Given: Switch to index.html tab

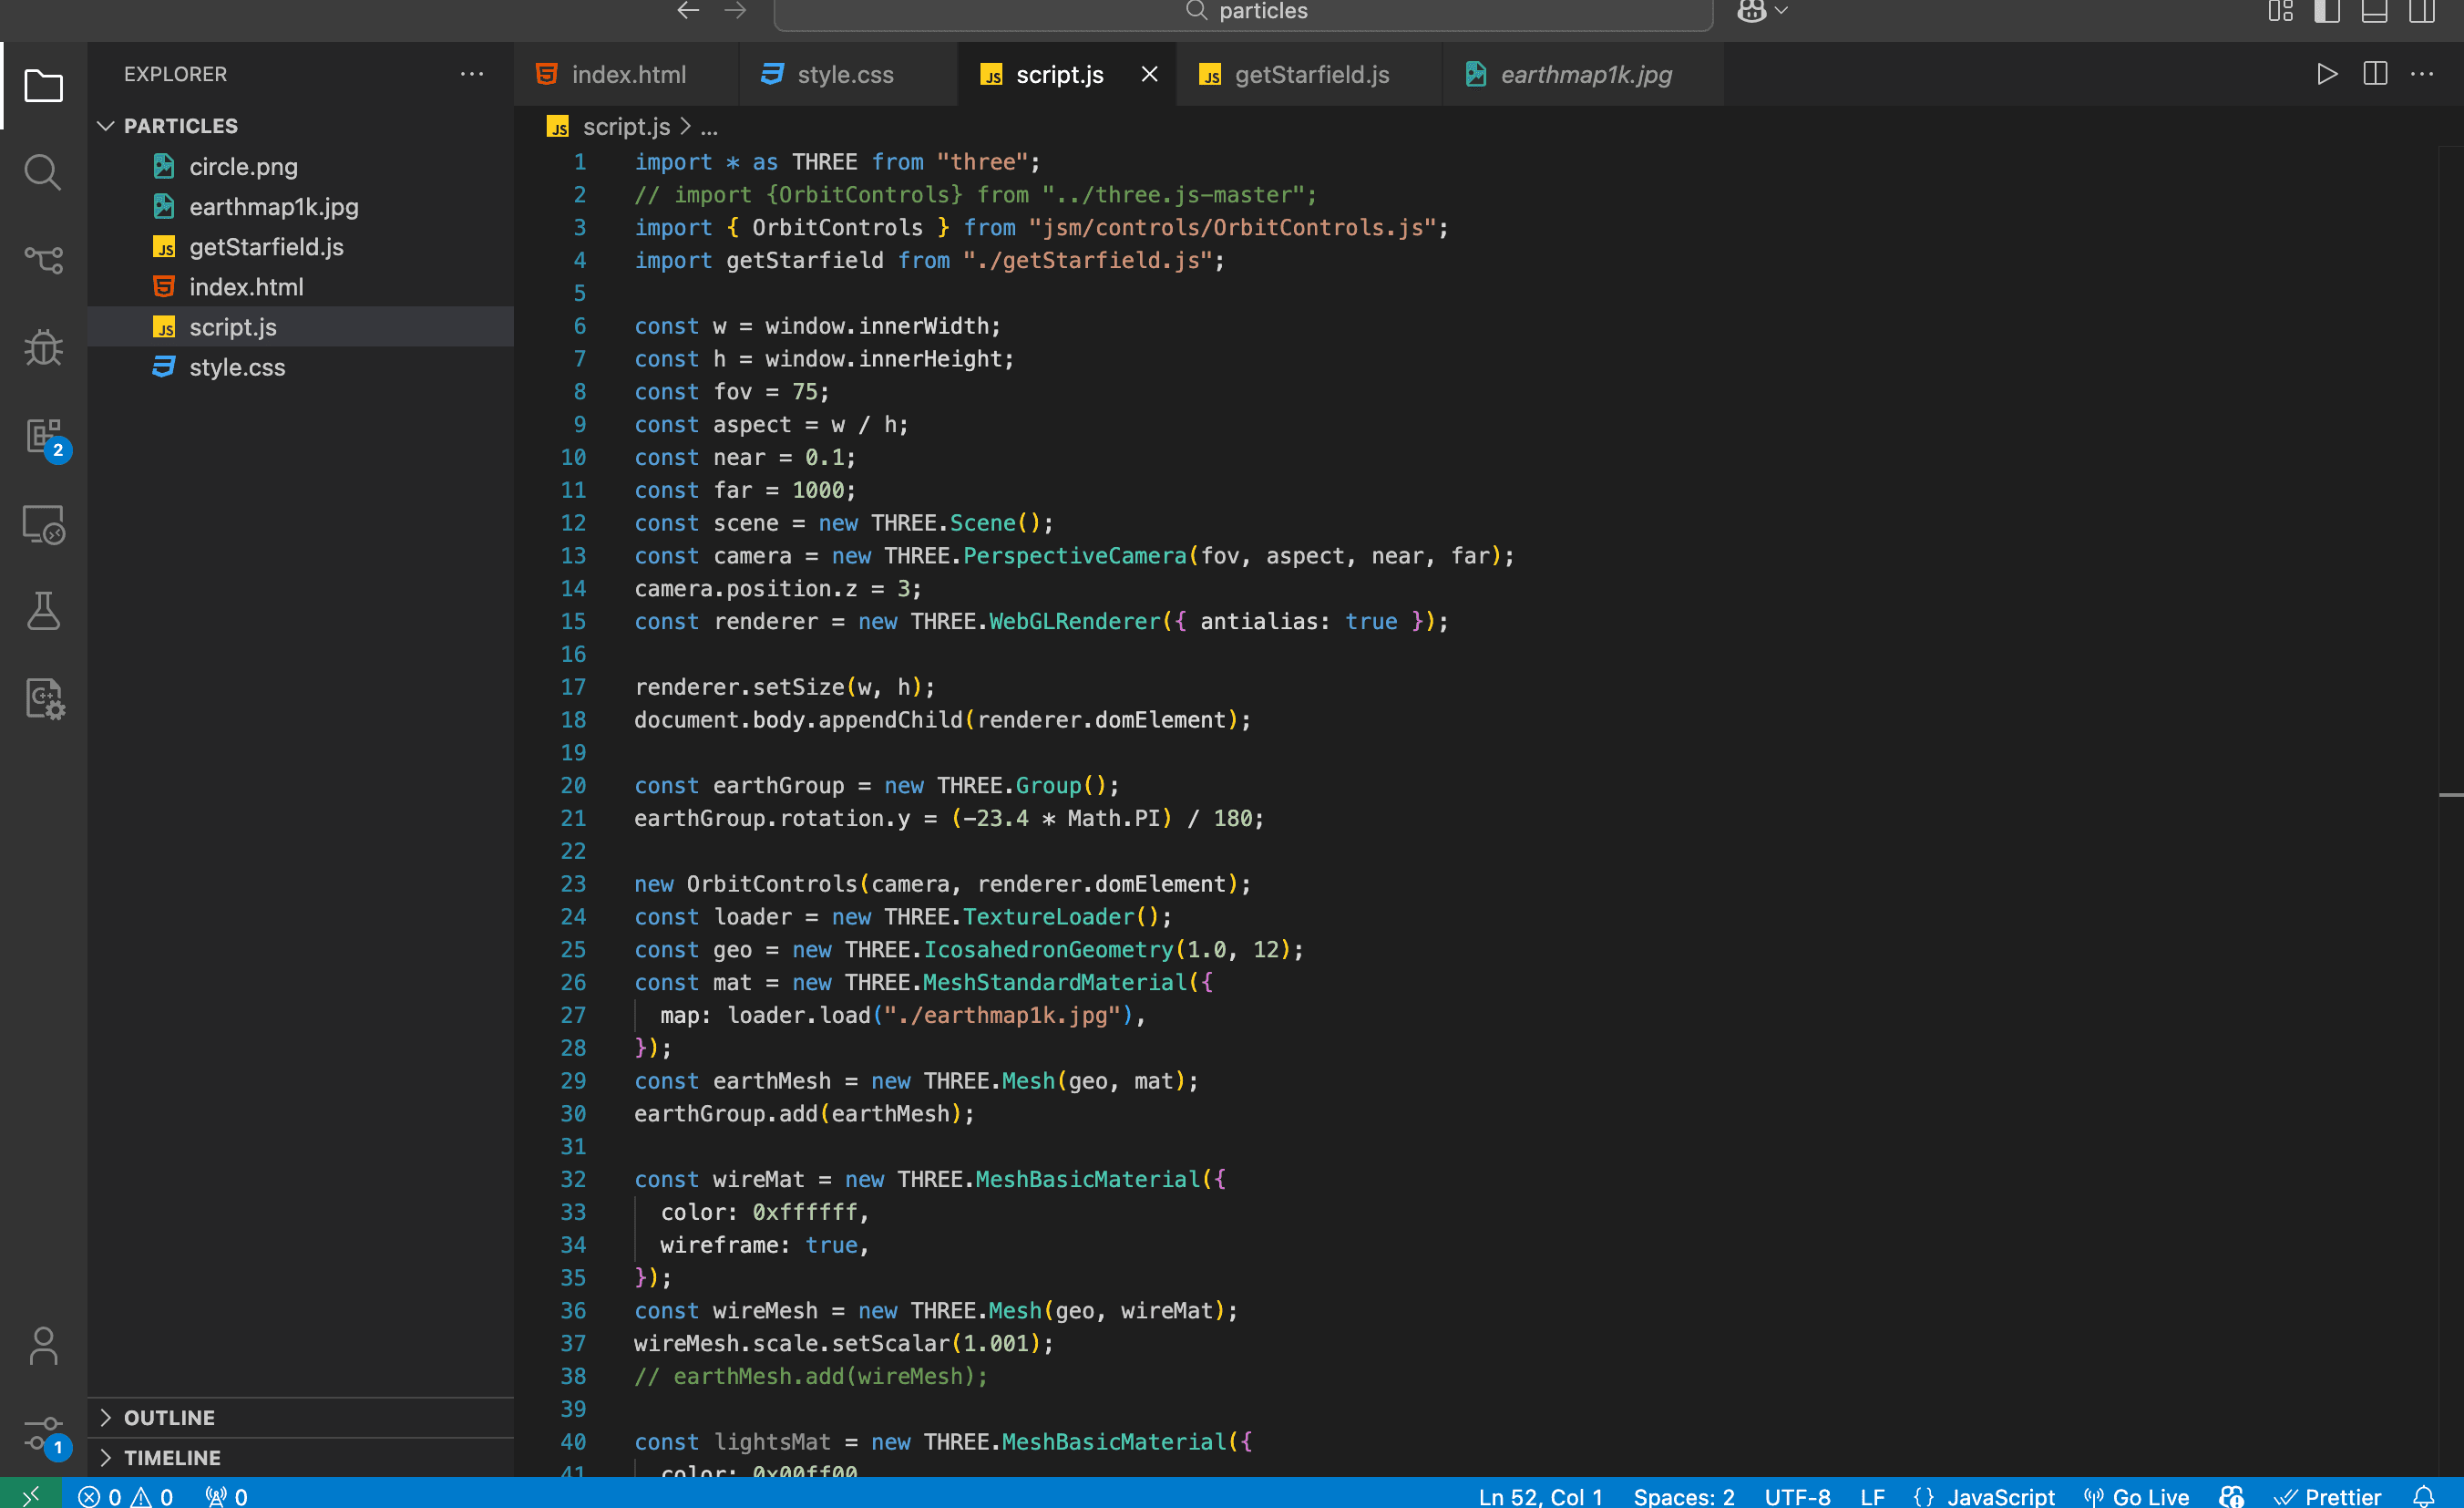Looking at the screenshot, I should [627, 74].
